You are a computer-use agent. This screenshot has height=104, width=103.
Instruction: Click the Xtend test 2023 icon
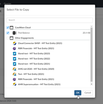[x=15, y=54]
